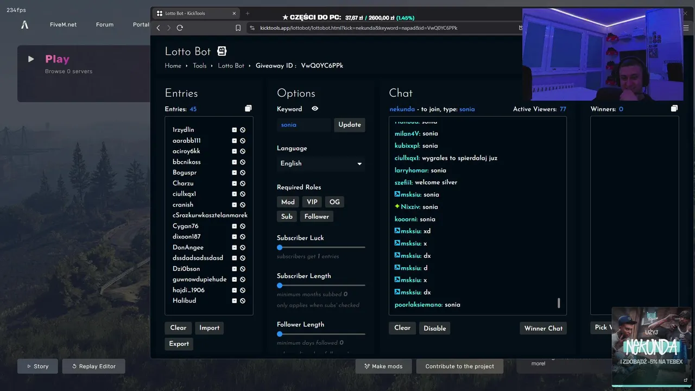Remove entry Charzu with its minus icon
The image size is (695, 391).
[235, 183]
